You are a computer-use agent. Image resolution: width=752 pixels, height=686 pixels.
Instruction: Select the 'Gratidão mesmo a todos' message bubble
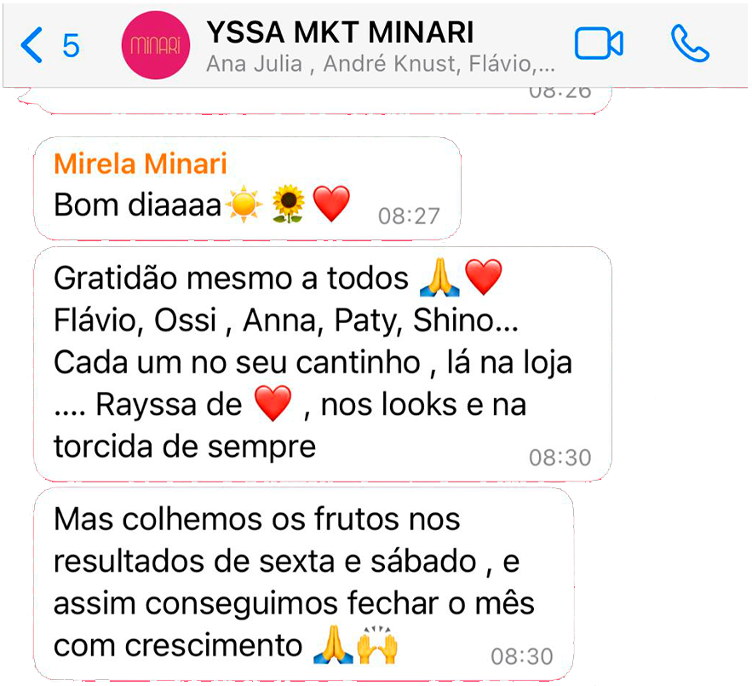tap(323, 364)
